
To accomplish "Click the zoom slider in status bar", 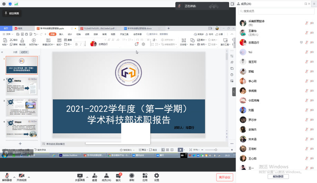I will pyautogui.click(x=211, y=150).
